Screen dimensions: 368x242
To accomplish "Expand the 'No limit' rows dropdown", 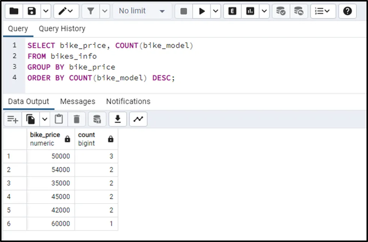I will click(x=142, y=11).
